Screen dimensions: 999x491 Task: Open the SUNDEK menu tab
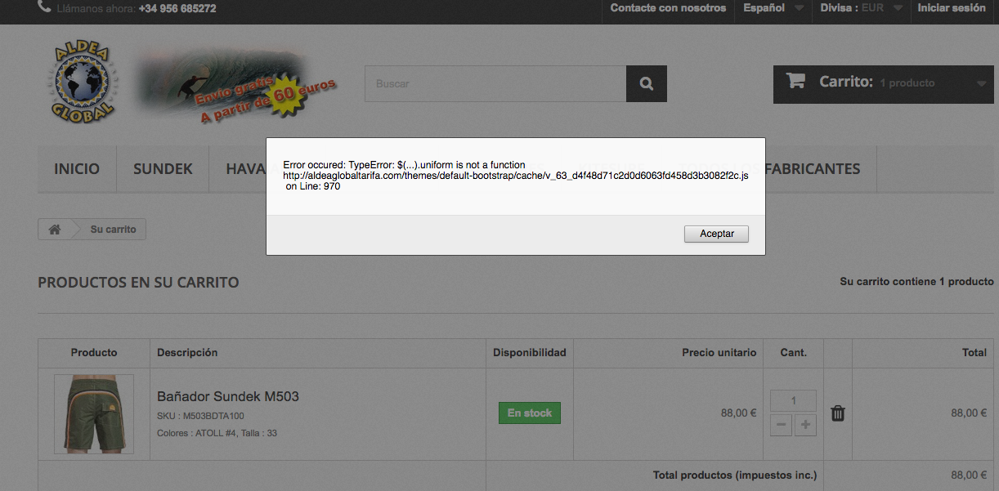coord(163,169)
